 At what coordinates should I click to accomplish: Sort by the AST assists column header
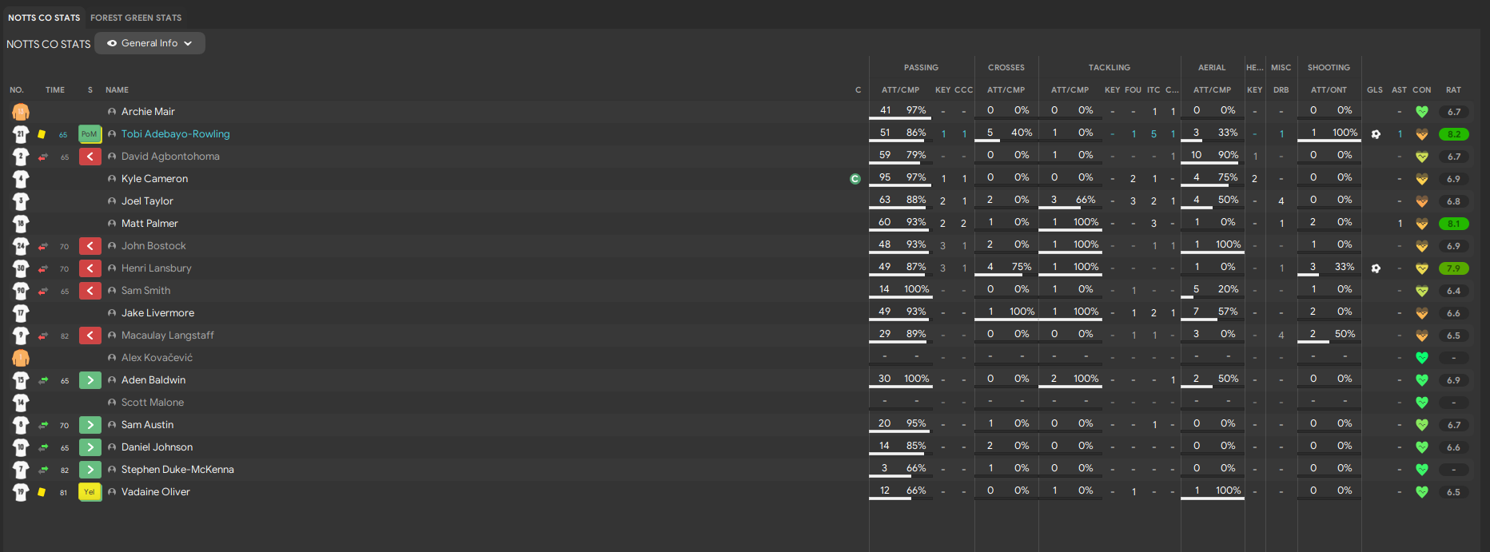(x=1399, y=90)
